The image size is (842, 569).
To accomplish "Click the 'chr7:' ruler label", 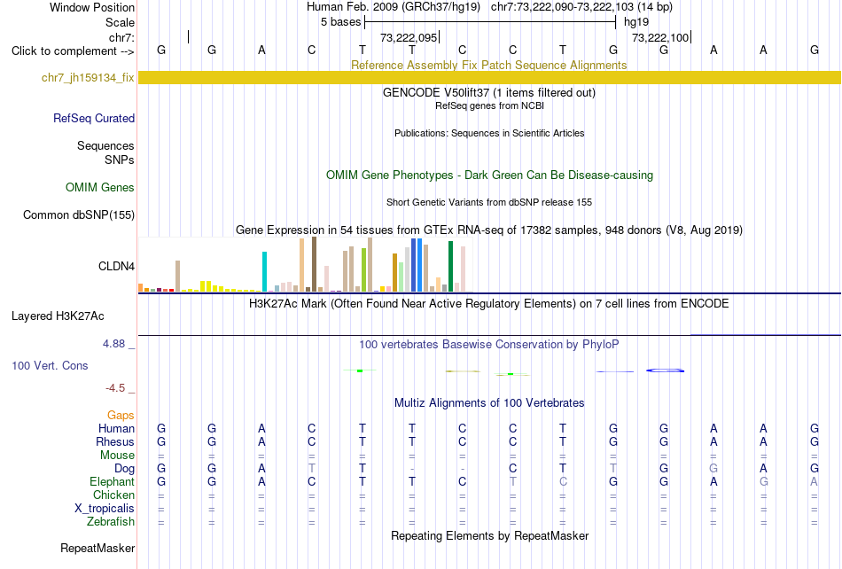I will (x=121, y=37).
